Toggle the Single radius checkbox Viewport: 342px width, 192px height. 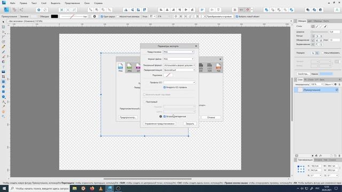coord(102,17)
